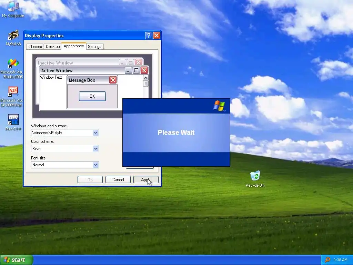Click the preview scrollbar up arrow
Image resolution: width=353 pixels, height=265 pixels.
click(146, 78)
